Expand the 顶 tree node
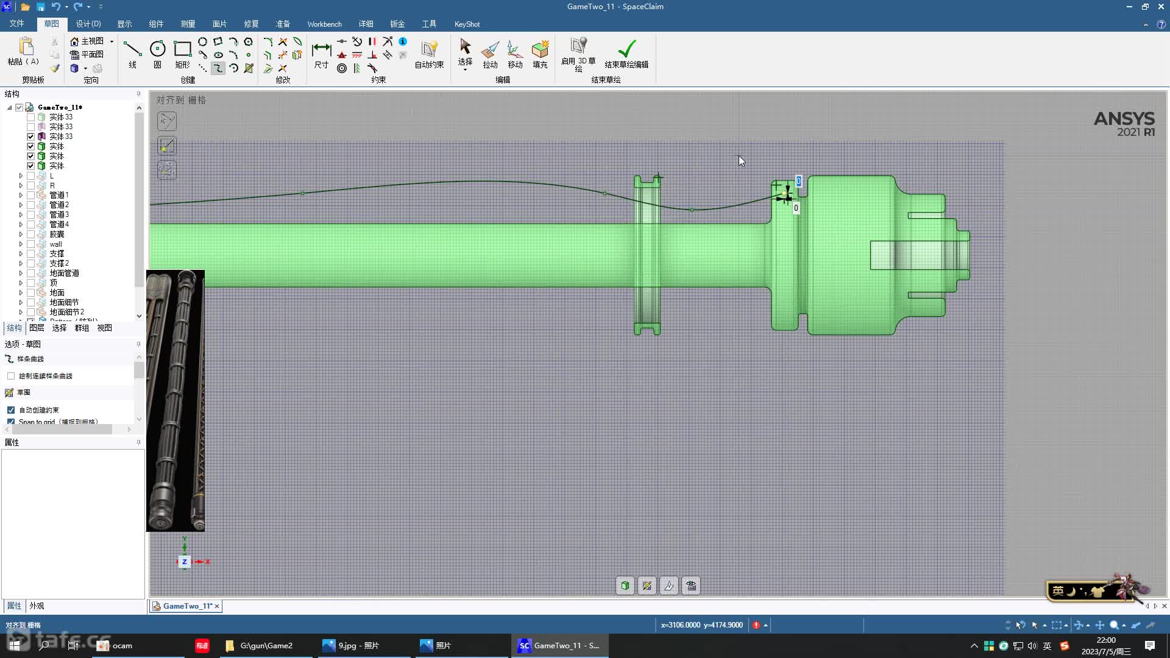This screenshot has height=658, width=1170. point(21,283)
